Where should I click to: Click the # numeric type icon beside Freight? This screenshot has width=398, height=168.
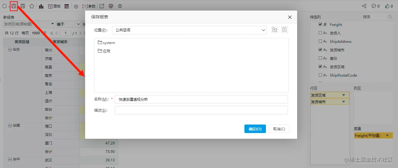[x=325, y=24]
